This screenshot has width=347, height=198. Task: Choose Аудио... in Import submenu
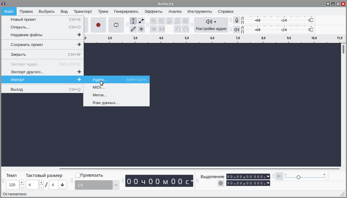pyautogui.click(x=116, y=80)
